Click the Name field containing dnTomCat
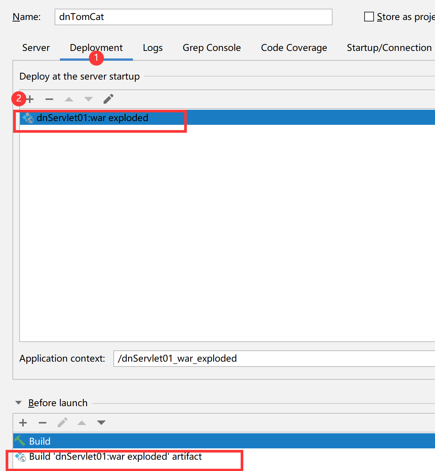Screen dimensions: 435x471 [x=194, y=17]
